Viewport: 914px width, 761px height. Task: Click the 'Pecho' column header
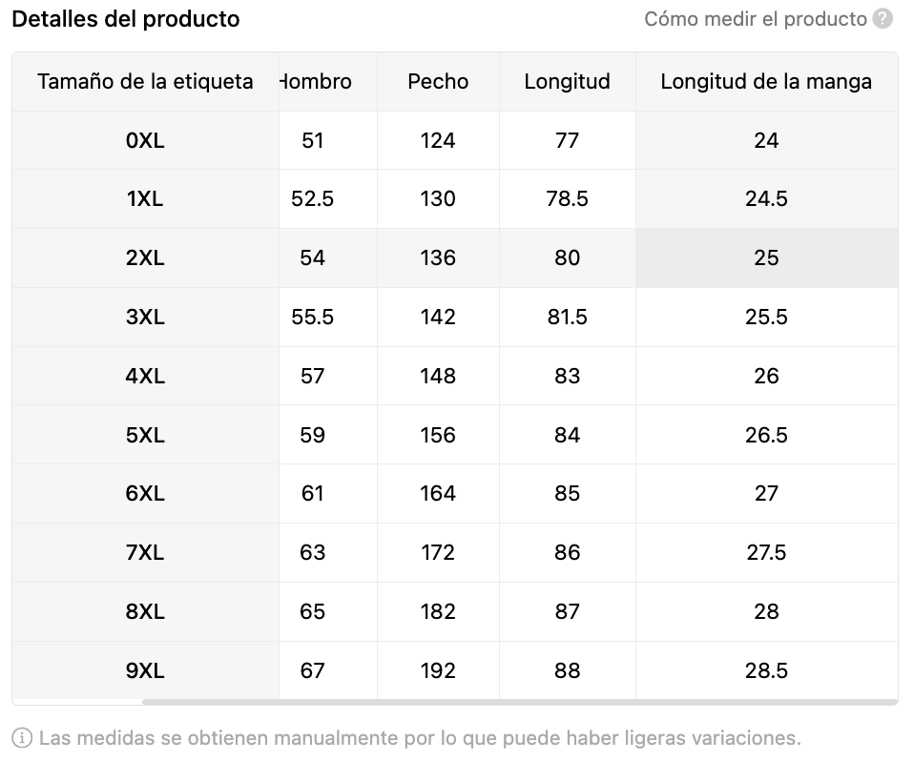pyautogui.click(x=438, y=82)
